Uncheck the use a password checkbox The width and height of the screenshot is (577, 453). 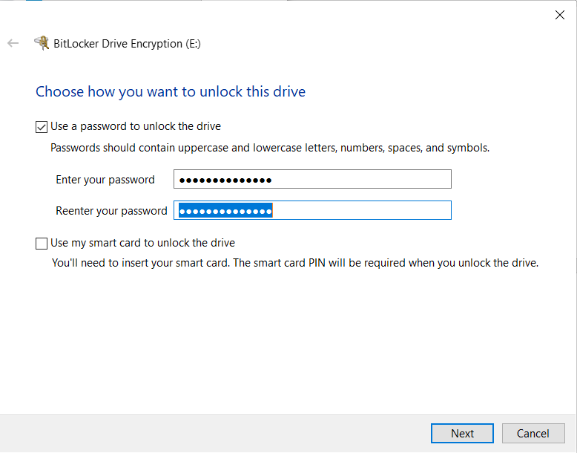[x=42, y=126]
